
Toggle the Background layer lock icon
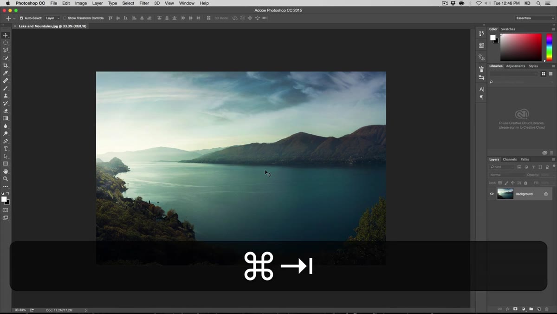(x=546, y=194)
